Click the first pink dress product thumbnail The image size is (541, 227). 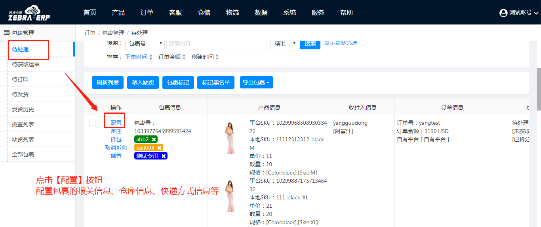point(230,138)
